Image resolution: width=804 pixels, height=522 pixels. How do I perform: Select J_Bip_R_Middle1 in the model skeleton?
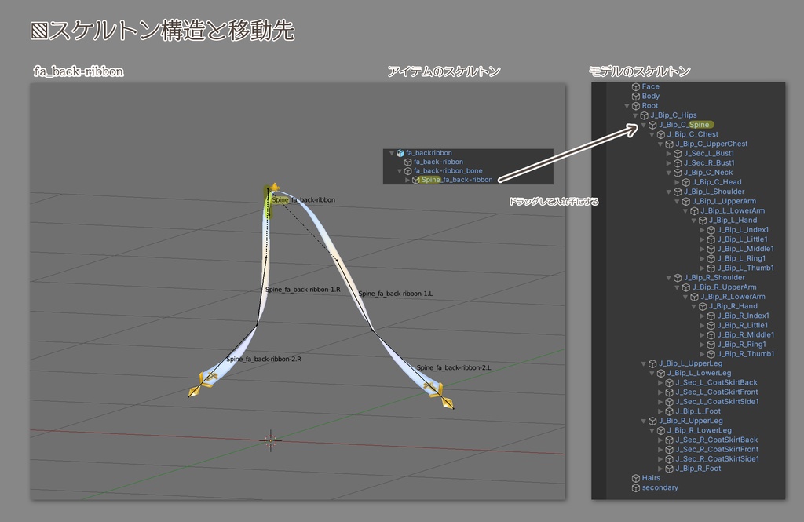coord(746,335)
